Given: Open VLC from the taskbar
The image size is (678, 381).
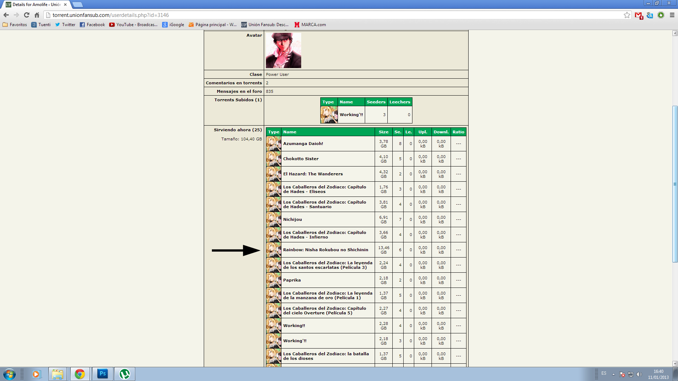Looking at the screenshot, I should click(x=124, y=374).
